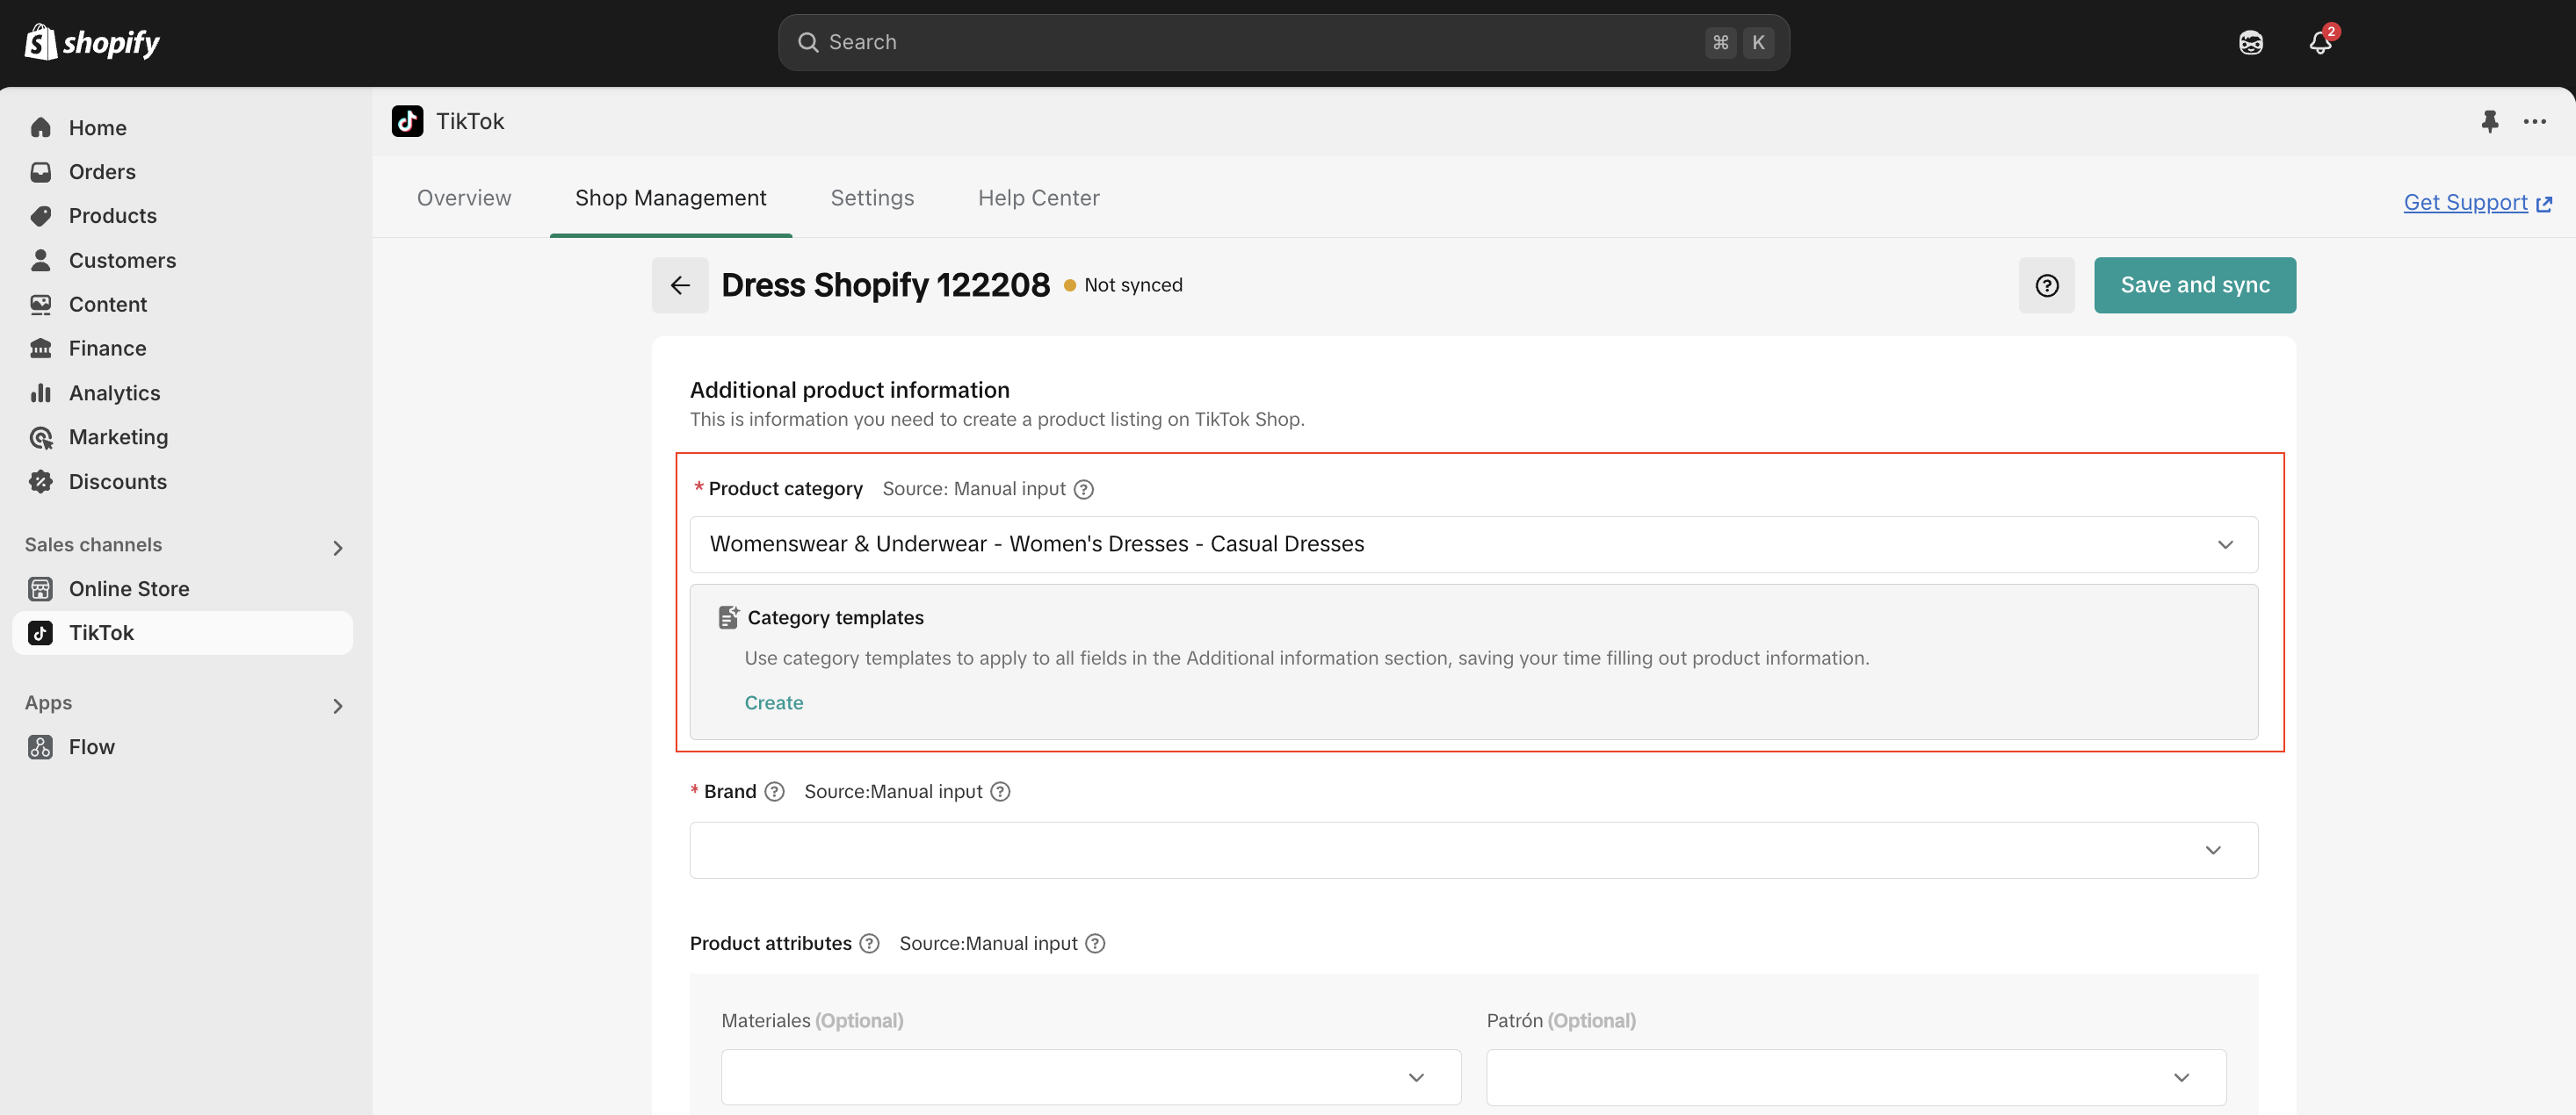Image resolution: width=2576 pixels, height=1115 pixels.
Task: Click the Category templates document icon
Action: tap(729, 617)
